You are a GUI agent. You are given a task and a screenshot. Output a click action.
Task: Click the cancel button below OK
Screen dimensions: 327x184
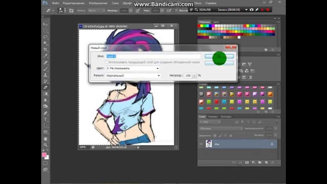[x=219, y=63]
